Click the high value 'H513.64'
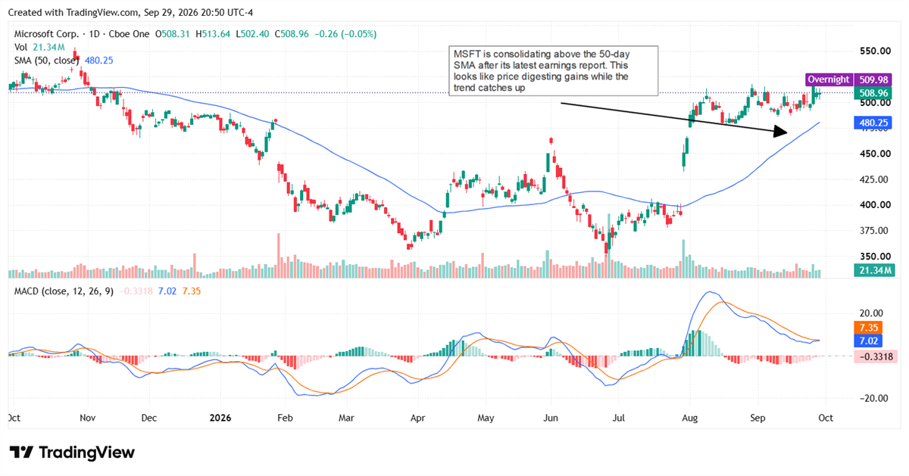909x476 pixels. [214, 34]
